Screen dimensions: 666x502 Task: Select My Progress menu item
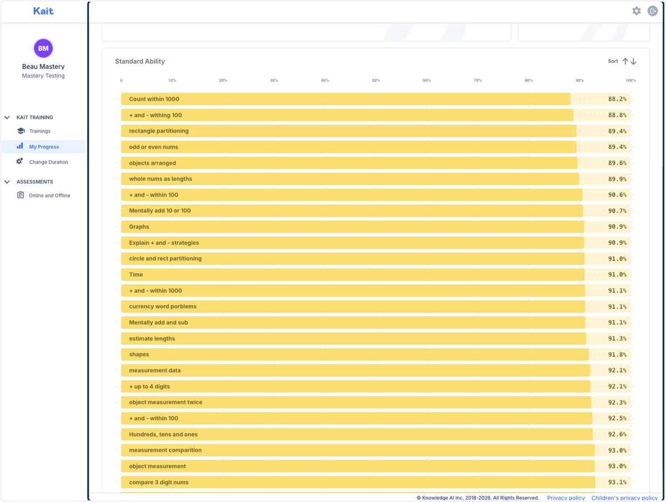pyautogui.click(x=43, y=146)
